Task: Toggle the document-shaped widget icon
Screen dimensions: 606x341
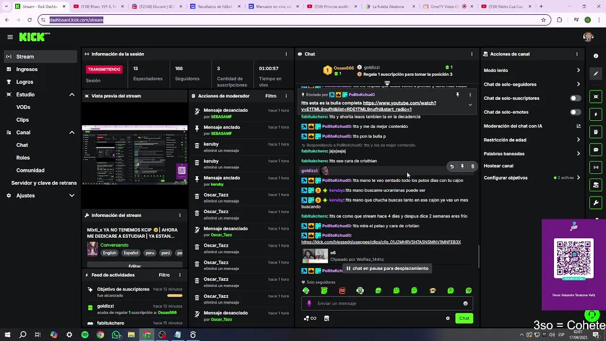Action: point(596,132)
